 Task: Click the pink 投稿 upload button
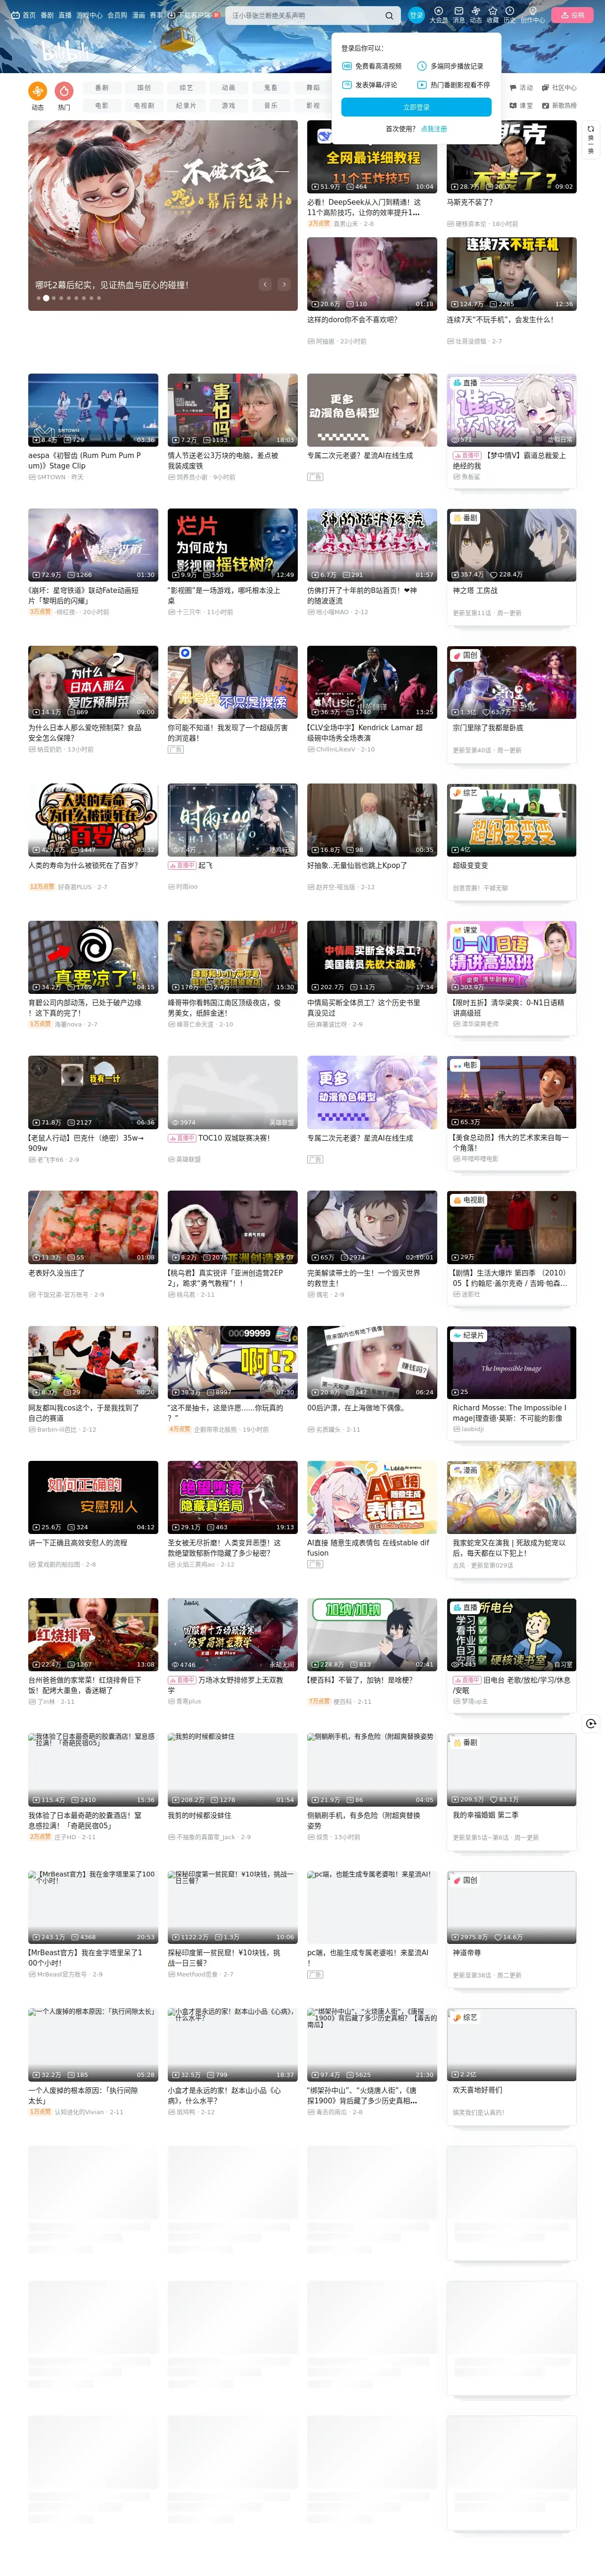[x=572, y=16]
